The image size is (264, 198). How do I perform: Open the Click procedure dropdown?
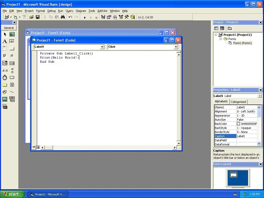point(176,47)
